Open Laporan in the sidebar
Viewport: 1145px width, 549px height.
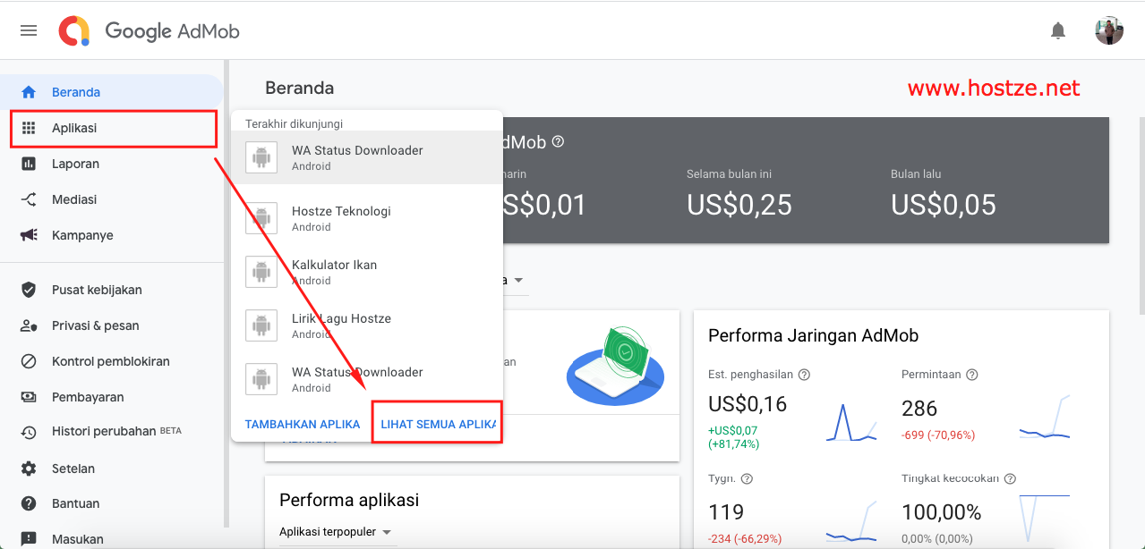click(112, 164)
